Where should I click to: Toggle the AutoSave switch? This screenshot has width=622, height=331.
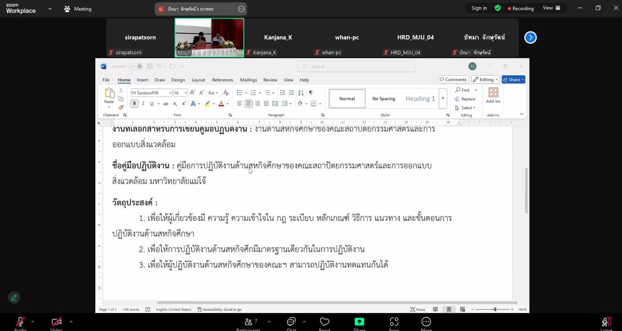[x=136, y=66]
